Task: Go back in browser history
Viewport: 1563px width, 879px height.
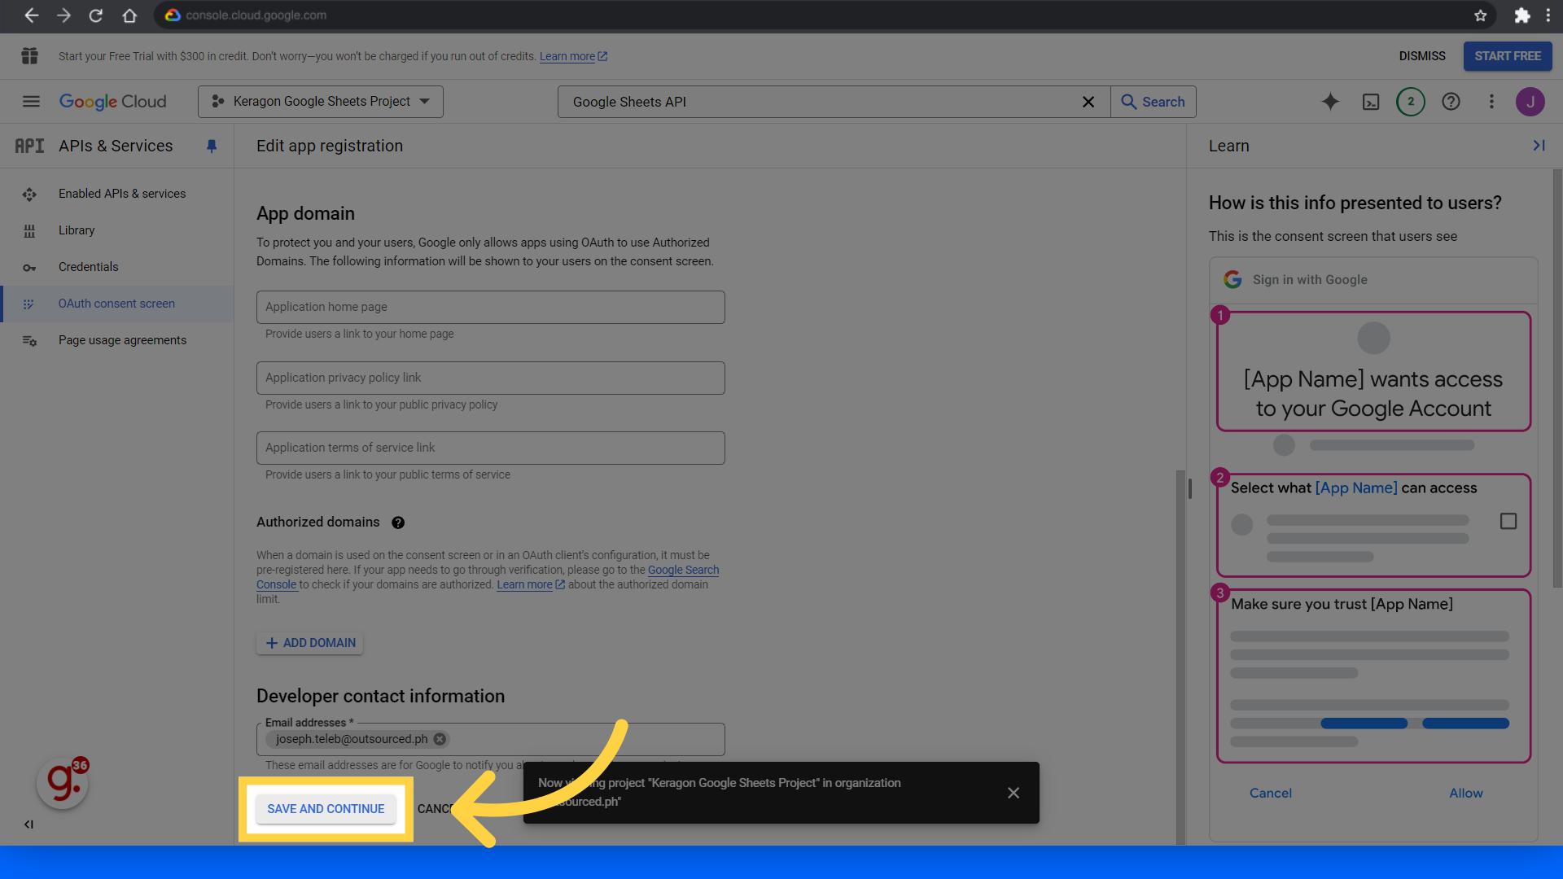Action: 31,15
